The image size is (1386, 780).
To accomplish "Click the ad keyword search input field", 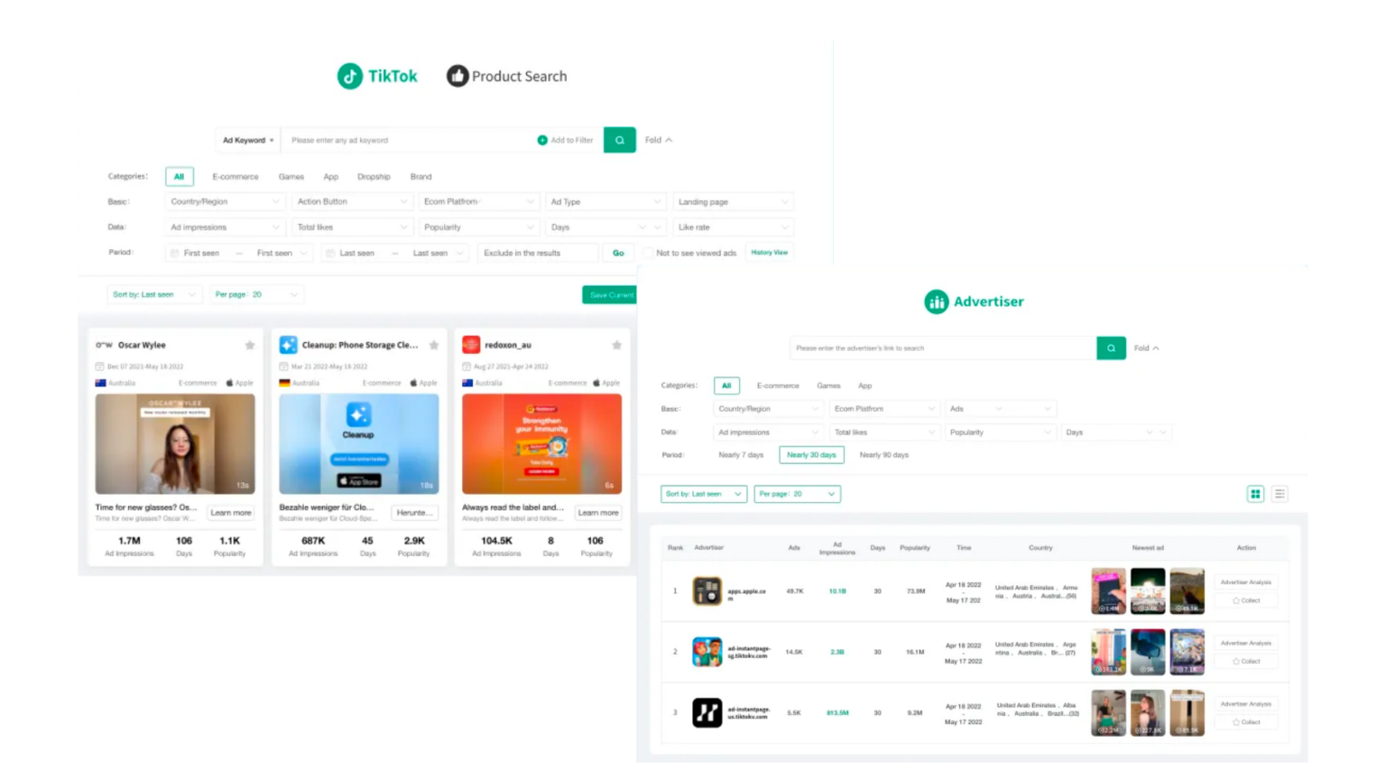I will pyautogui.click(x=409, y=140).
